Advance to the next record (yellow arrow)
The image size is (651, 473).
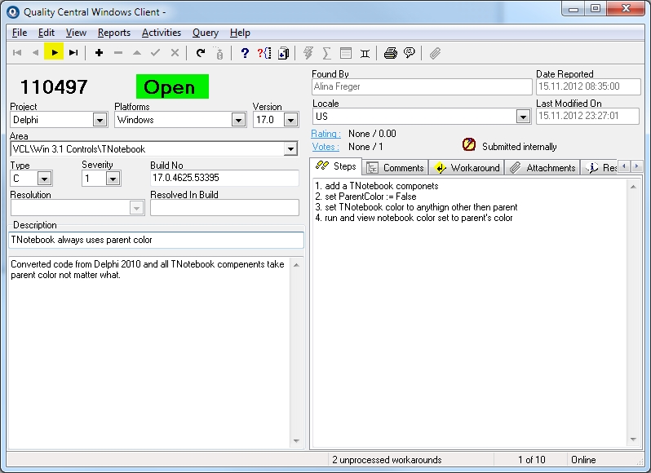tap(54, 51)
